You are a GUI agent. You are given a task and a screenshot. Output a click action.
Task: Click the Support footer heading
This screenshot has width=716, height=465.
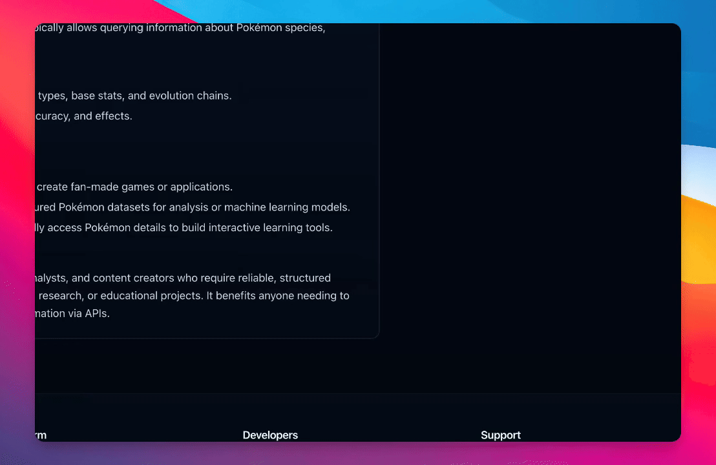point(500,435)
